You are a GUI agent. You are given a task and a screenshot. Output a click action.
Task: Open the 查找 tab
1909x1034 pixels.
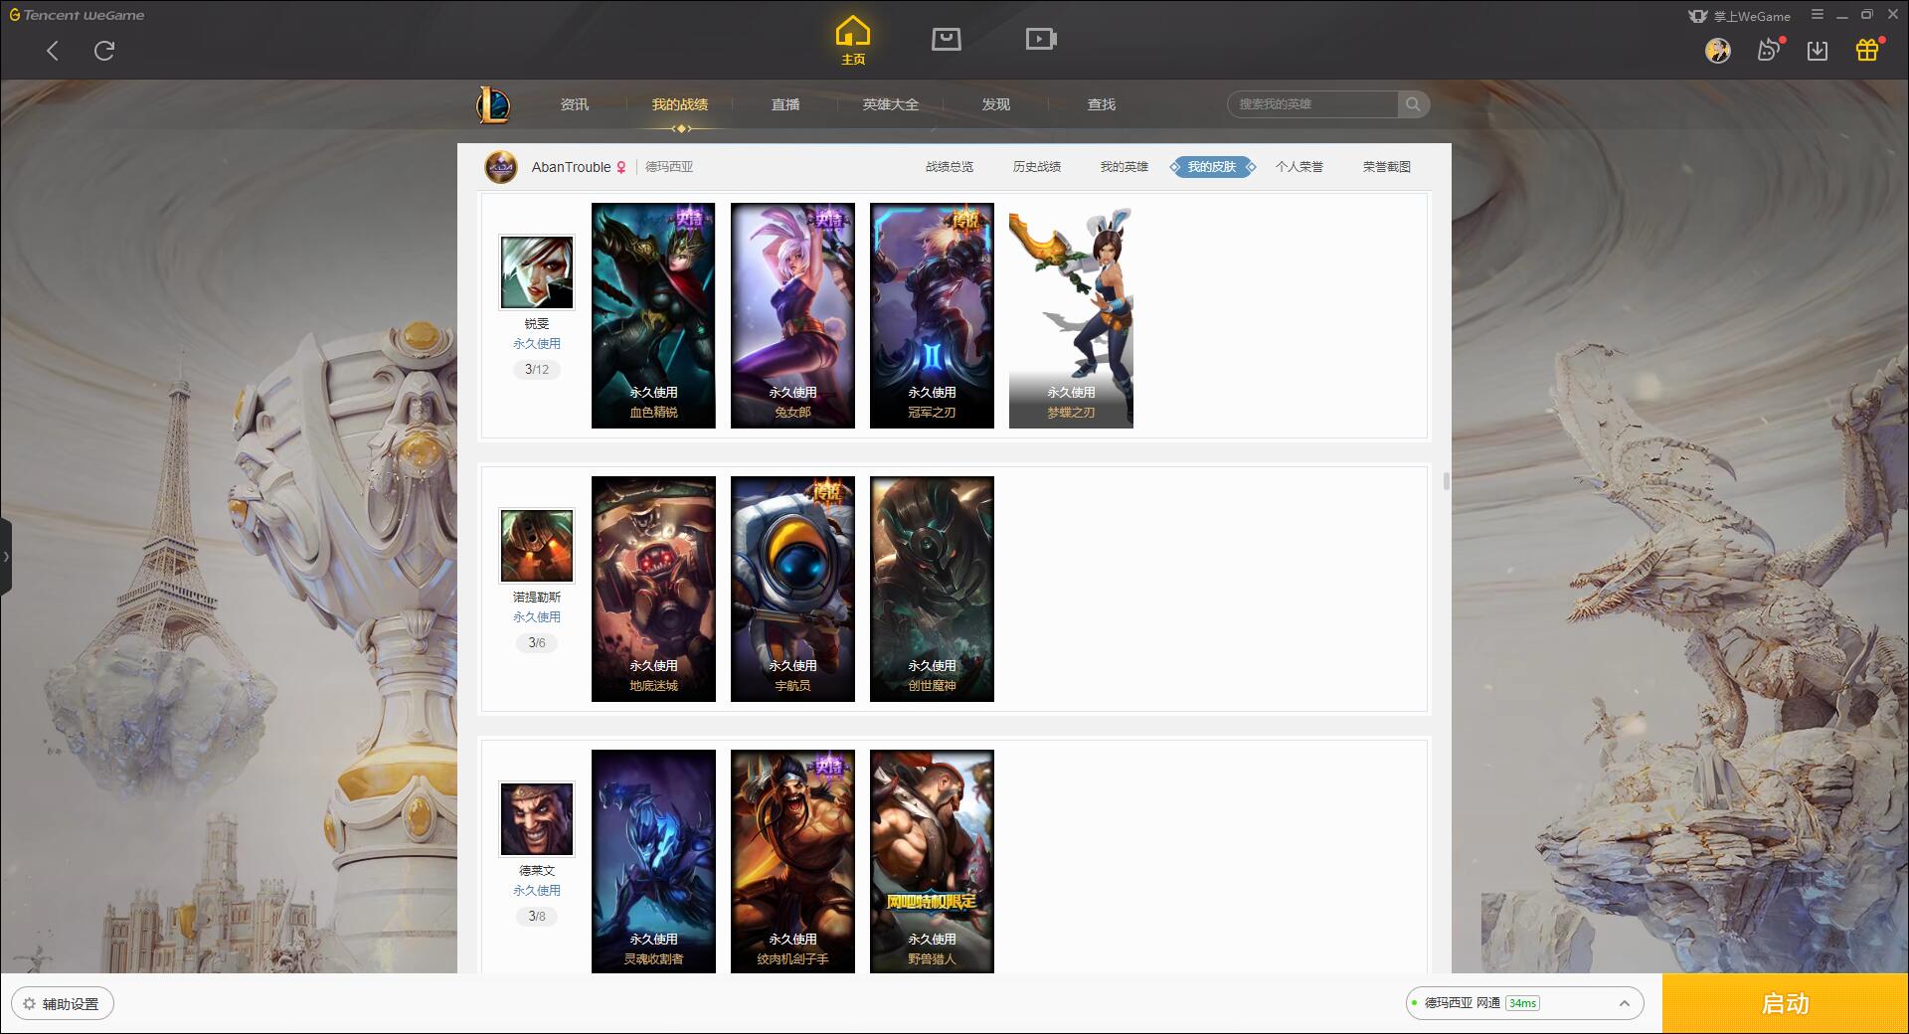(1102, 104)
